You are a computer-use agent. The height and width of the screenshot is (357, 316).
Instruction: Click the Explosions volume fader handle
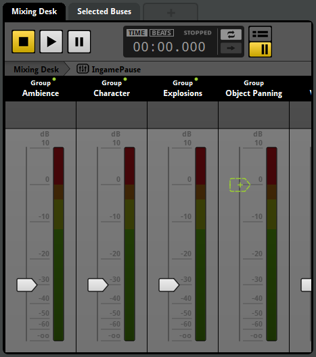[x=168, y=285]
